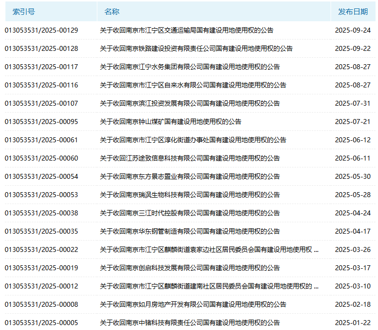Screen dimensions: 378x330
Task: Open the 麒麟街道建南社区居民委员会 announcement
Action: [209, 286]
